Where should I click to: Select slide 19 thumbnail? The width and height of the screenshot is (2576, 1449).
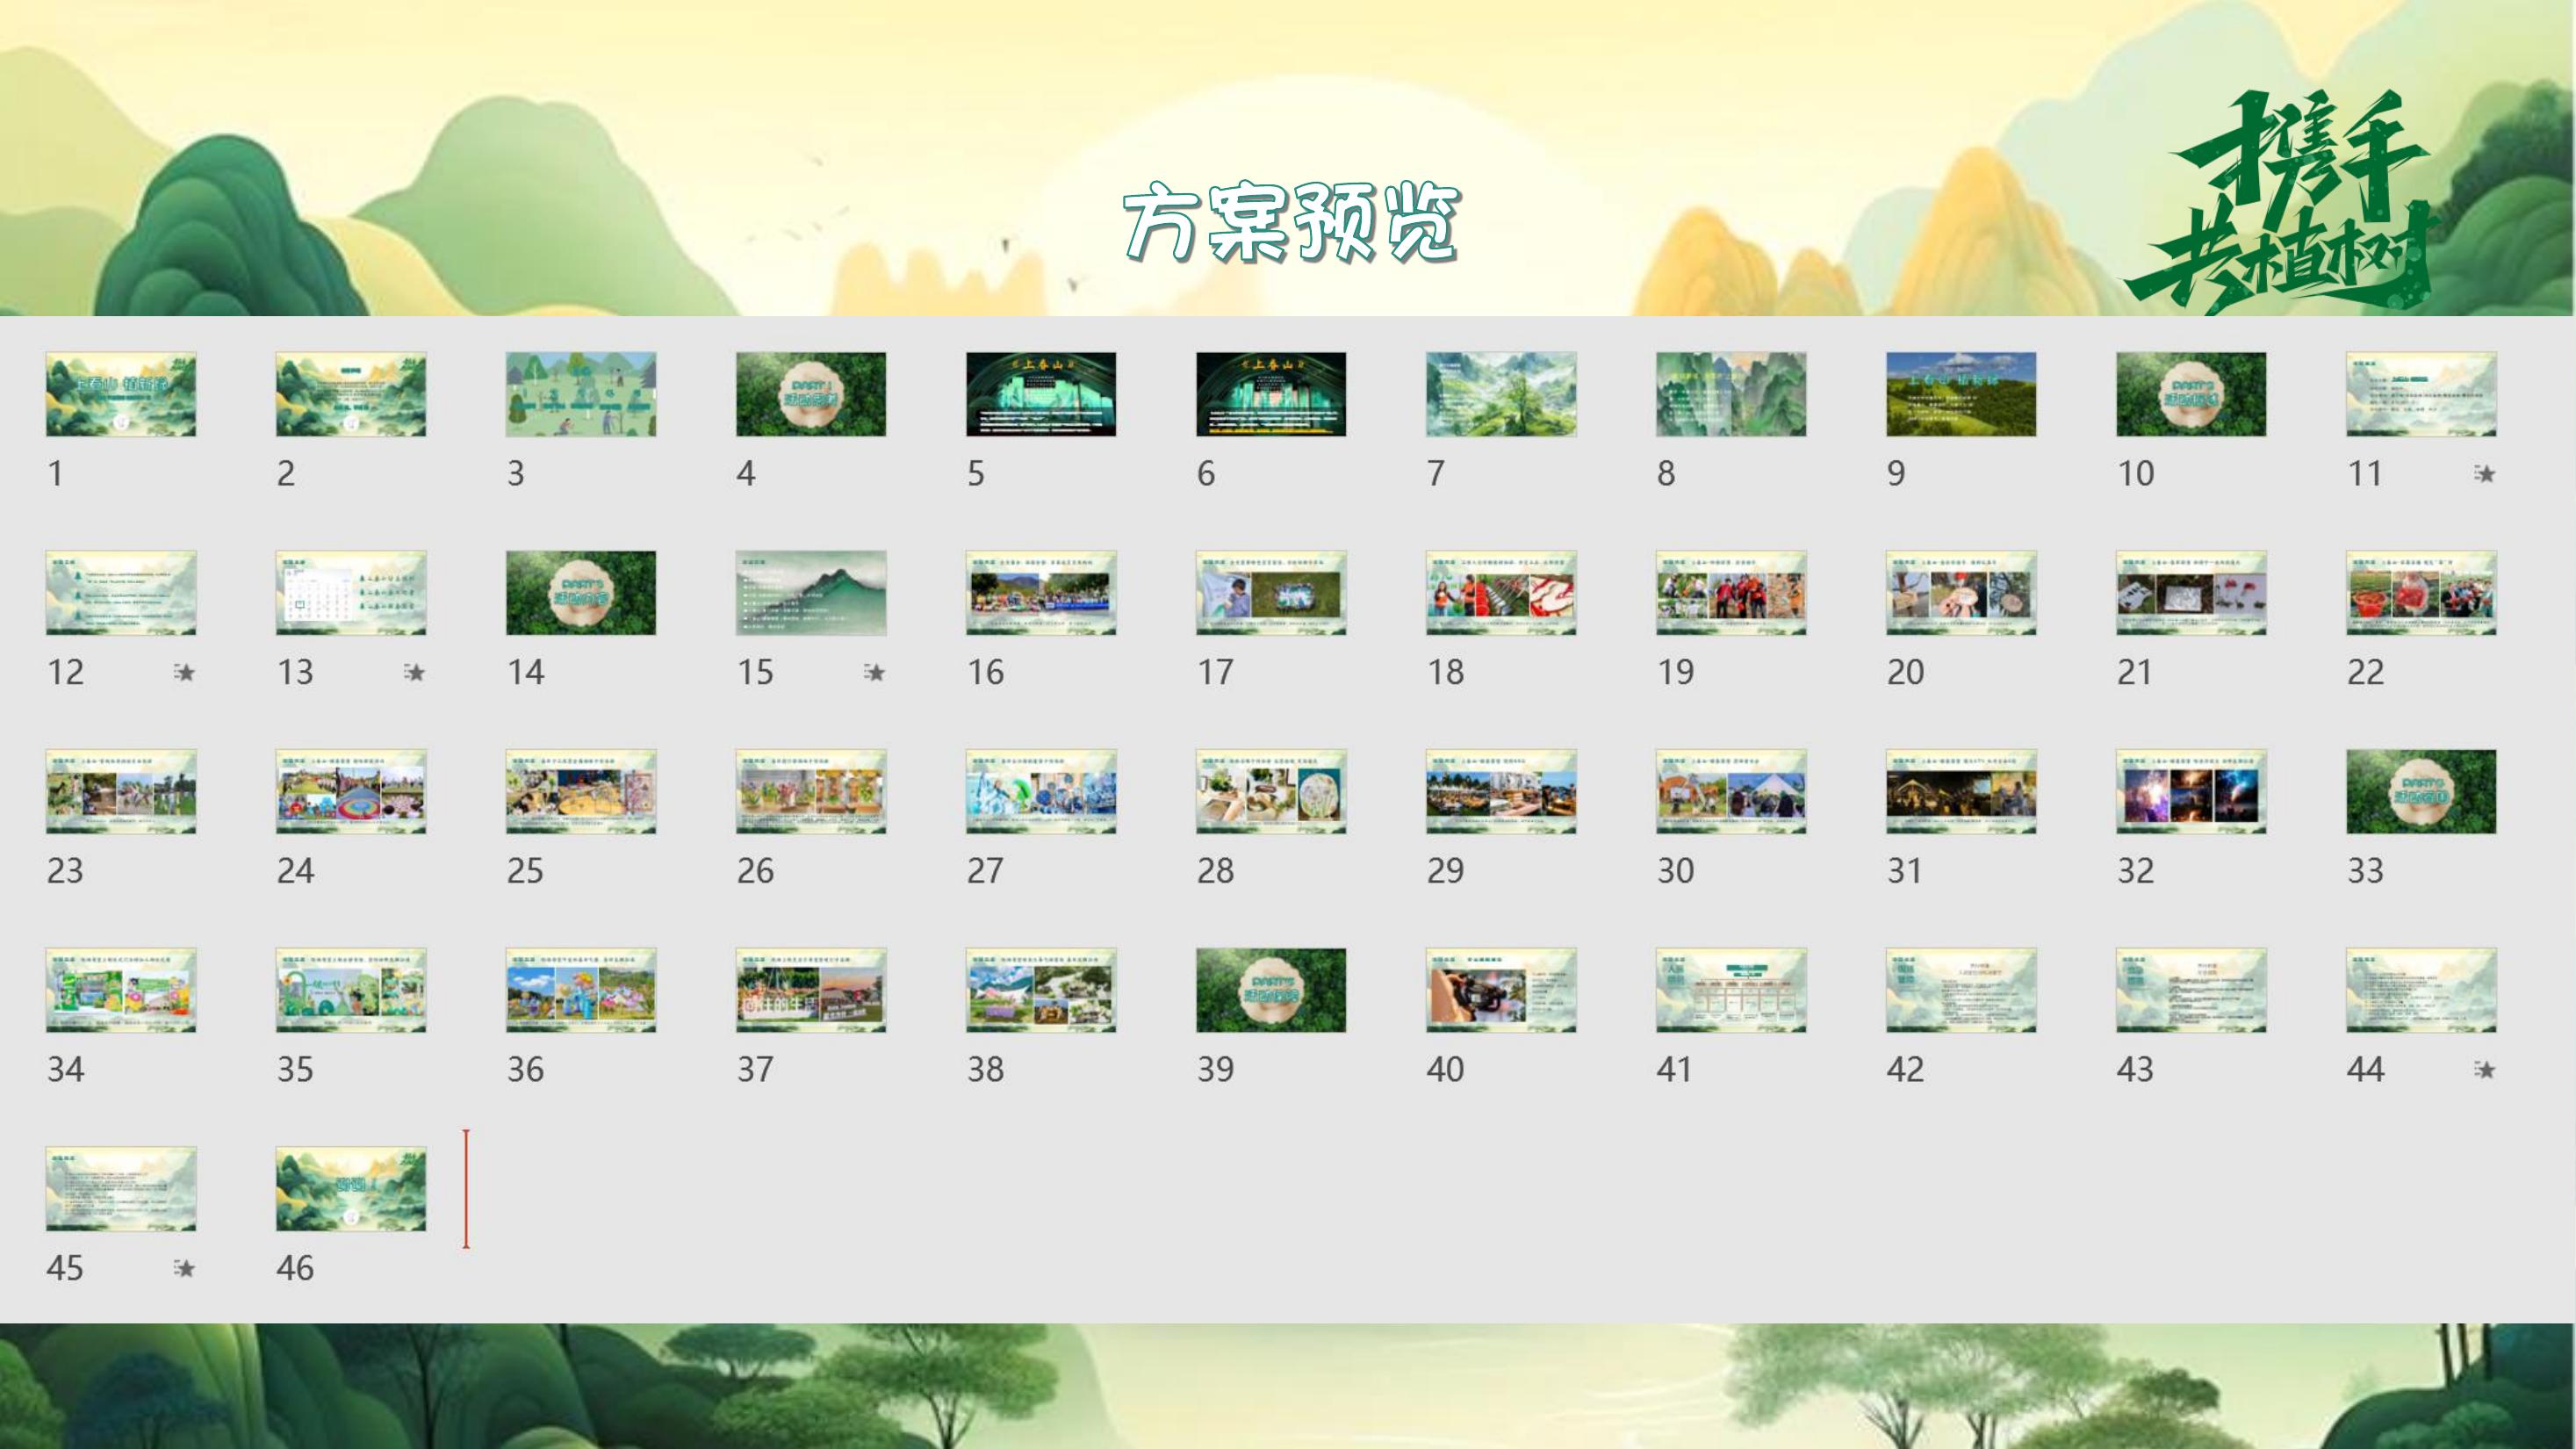[1731, 593]
